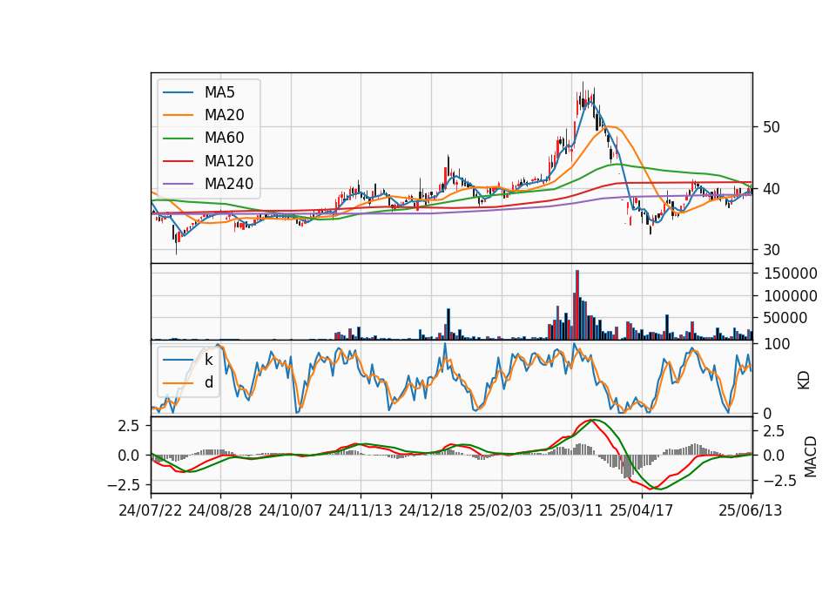Click the 'd' legend label in KD panel

(208, 382)
